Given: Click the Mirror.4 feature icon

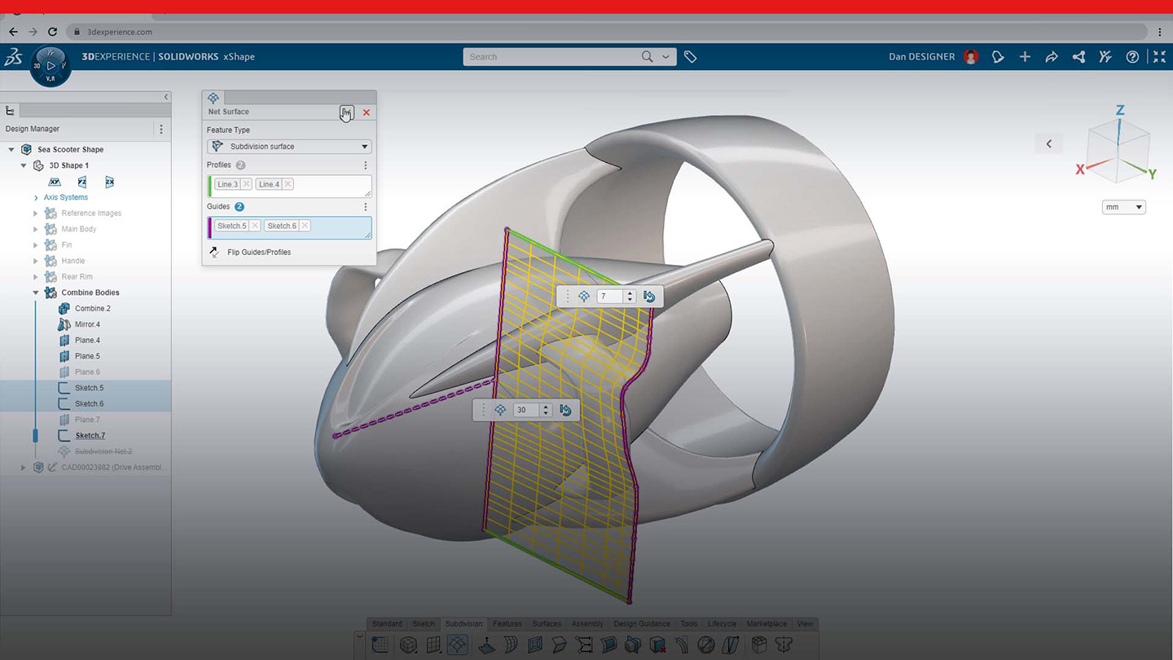Looking at the screenshot, I should pos(64,324).
